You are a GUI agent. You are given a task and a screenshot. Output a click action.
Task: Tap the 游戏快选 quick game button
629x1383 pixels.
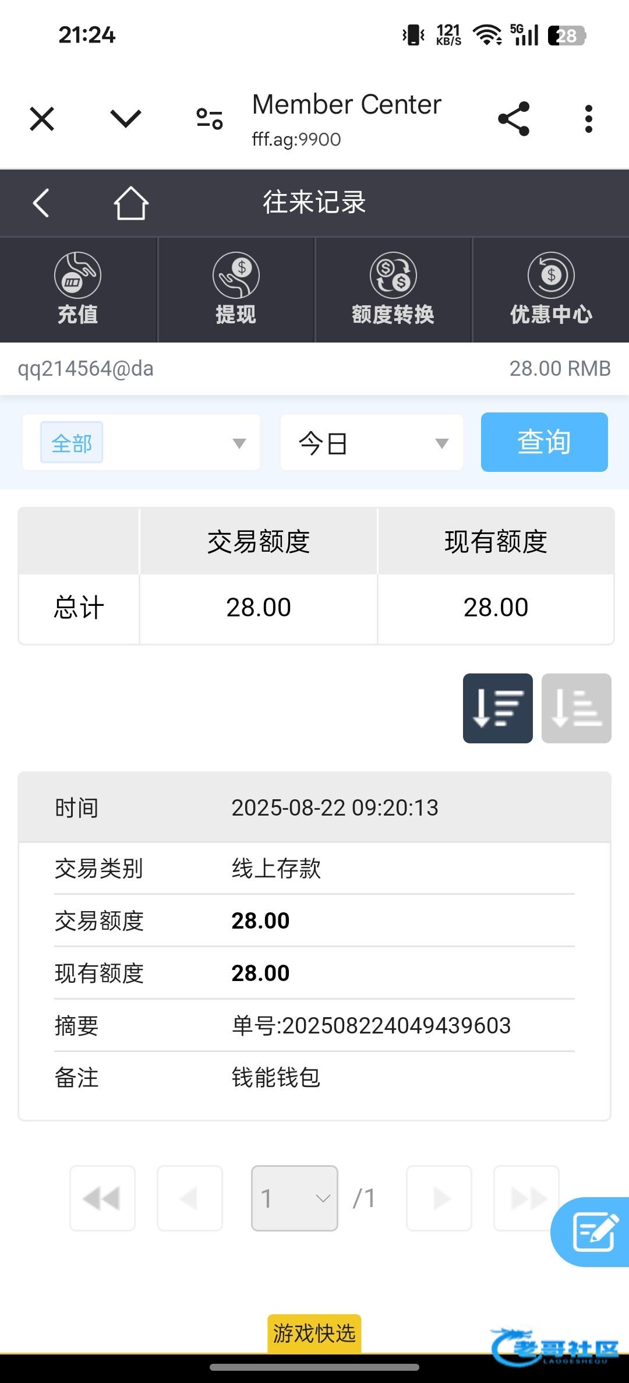click(x=314, y=1333)
